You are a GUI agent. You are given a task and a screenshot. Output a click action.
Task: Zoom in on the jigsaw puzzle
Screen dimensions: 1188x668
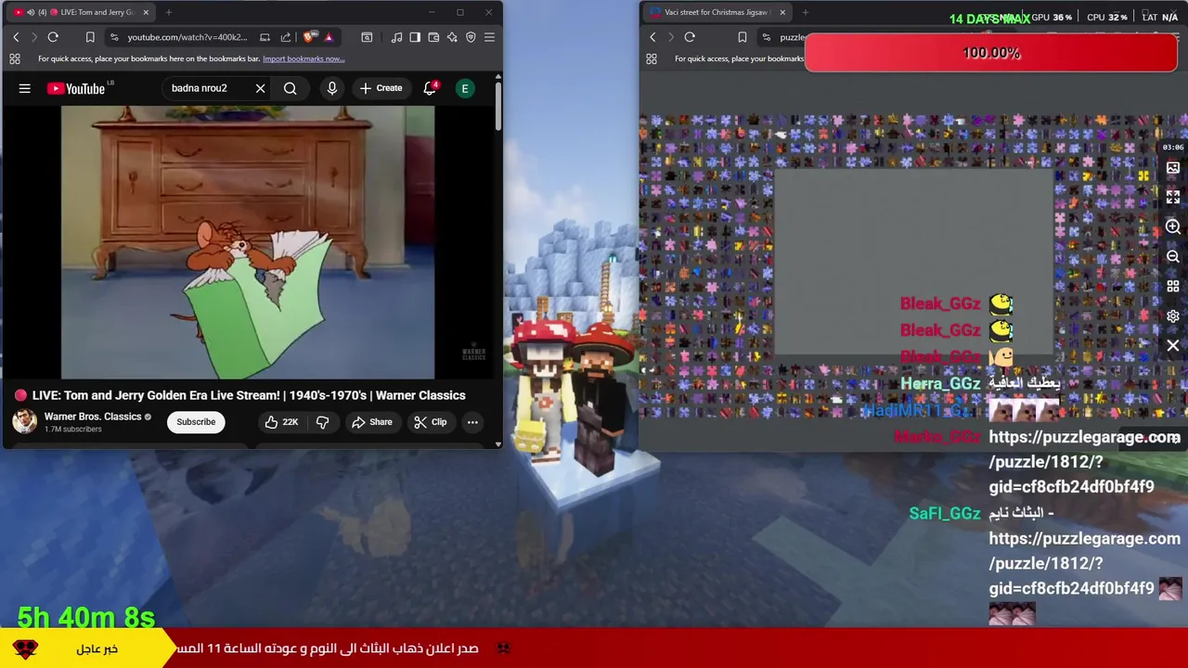point(1173,227)
